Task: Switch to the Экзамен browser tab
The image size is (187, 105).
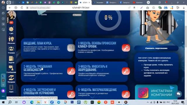Action: tap(98, 3)
